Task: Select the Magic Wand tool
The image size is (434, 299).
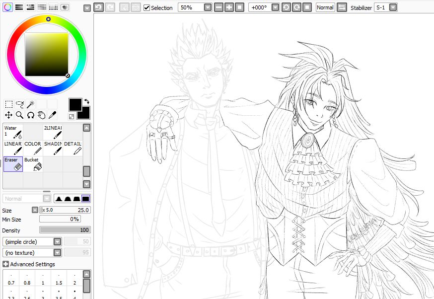Action: [30, 104]
